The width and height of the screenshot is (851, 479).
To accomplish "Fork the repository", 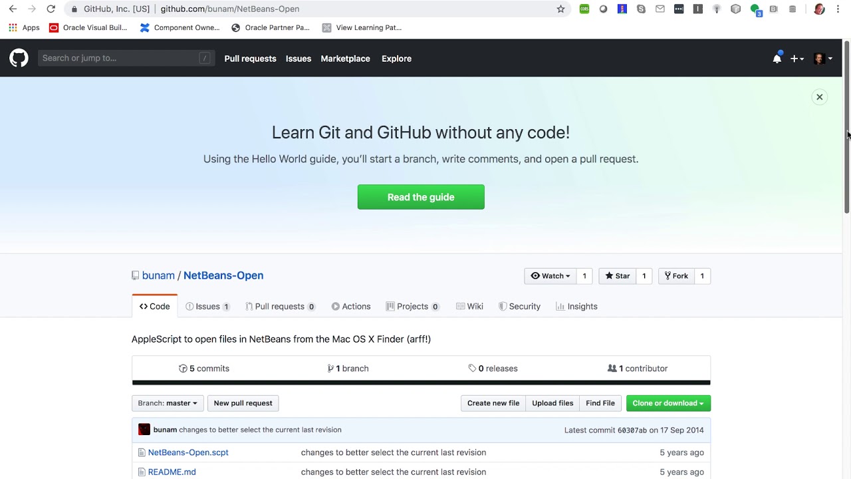I will pyautogui.click(x=676, y=276).
